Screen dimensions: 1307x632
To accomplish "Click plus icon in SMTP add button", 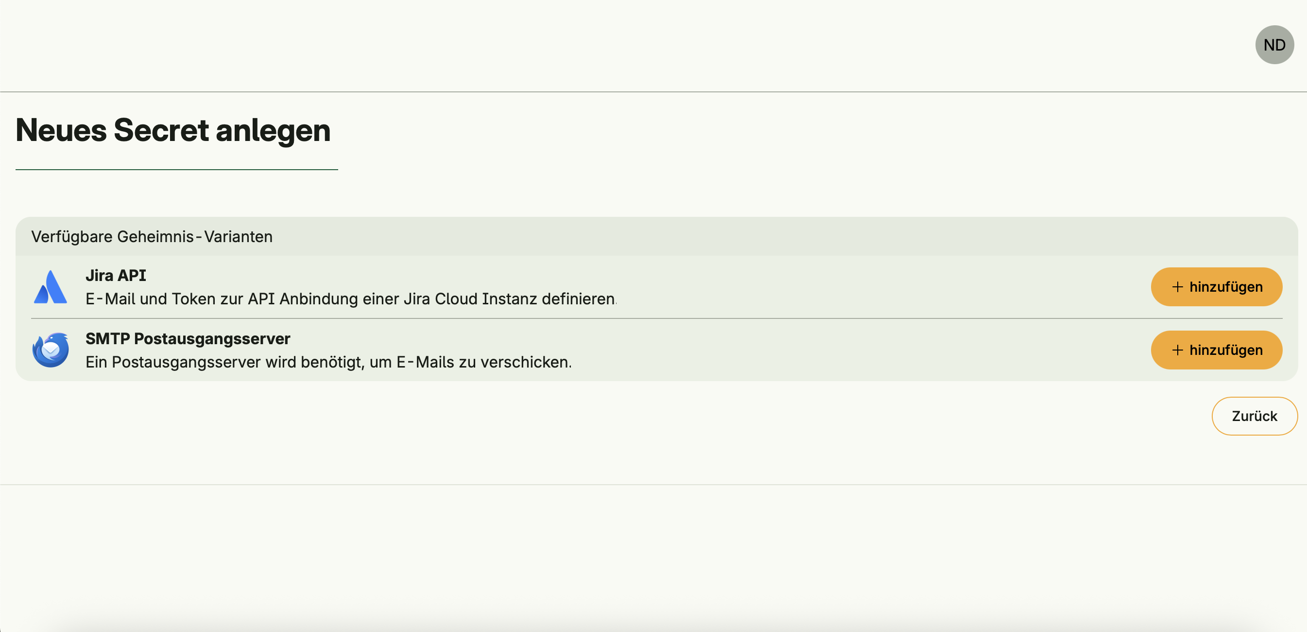I will click(1177, 350).
